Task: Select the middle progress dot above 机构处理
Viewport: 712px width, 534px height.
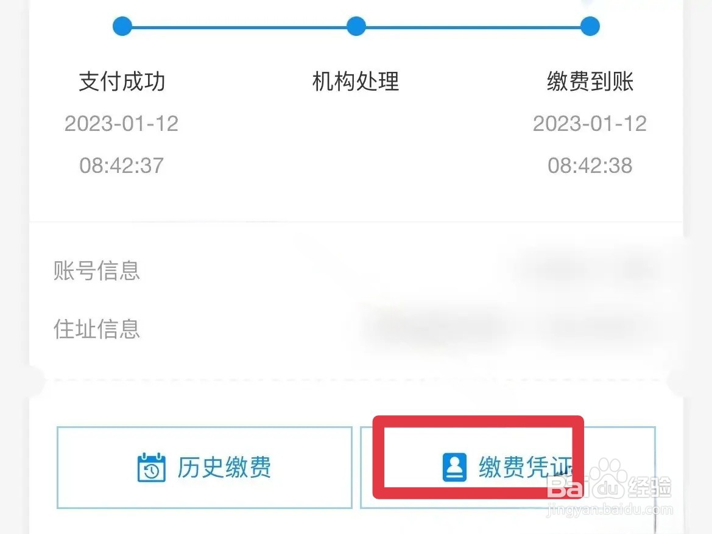Action: pyautogui.click(x=356, y=26)
